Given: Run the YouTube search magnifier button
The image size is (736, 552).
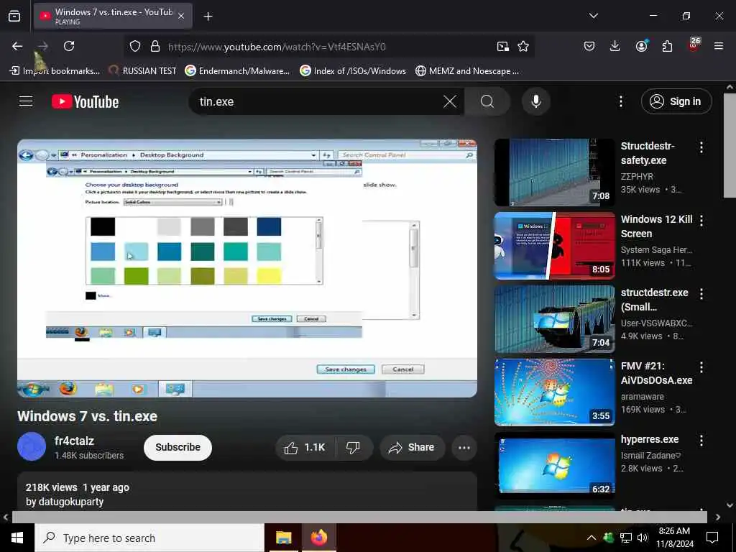Looking at the screenshot, I should pos(487,101).
